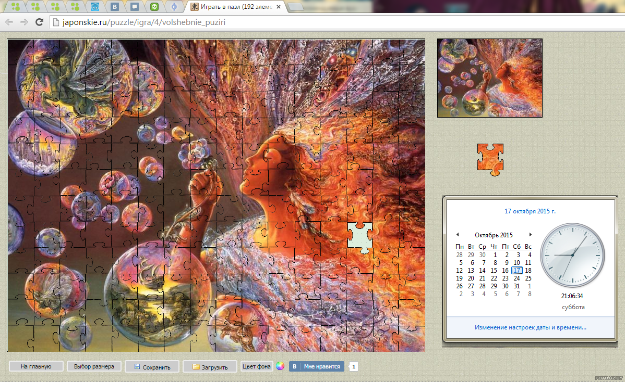
Task: Click the 'На главную' button
Action: (x=36, y=366)
